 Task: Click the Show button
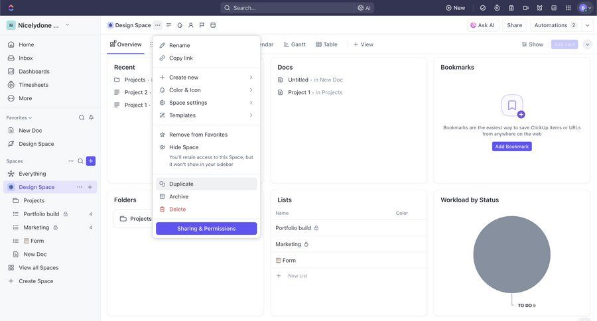point(532,44)
